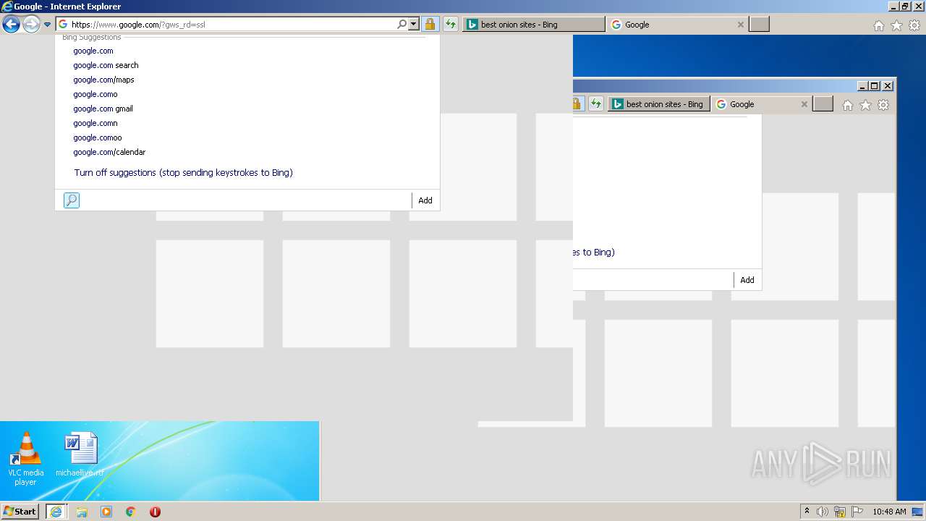Click the 10:48 AM clock
This screenshot has height=521, width=926.
pos(889,512)
